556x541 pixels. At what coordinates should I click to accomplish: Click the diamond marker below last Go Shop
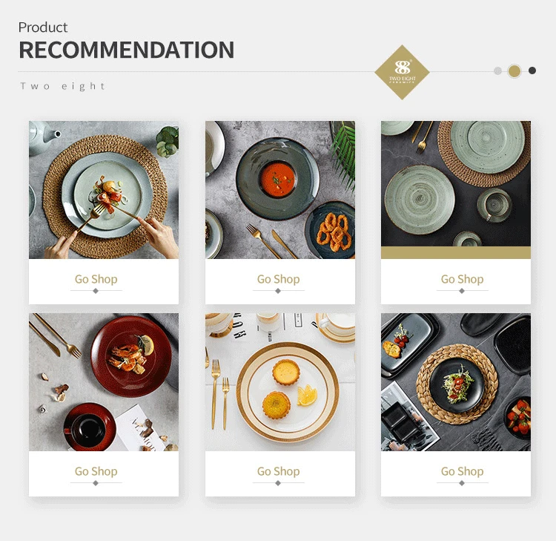tap(462, 483)
